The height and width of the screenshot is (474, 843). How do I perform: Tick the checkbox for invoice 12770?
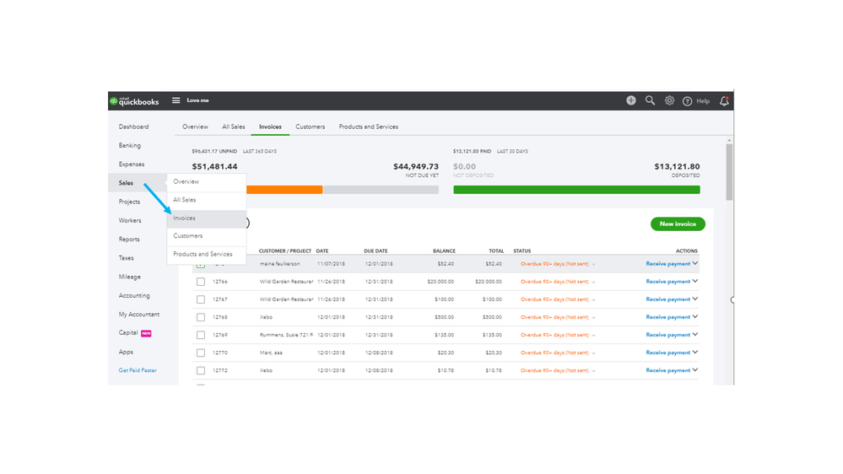point(201,353)
